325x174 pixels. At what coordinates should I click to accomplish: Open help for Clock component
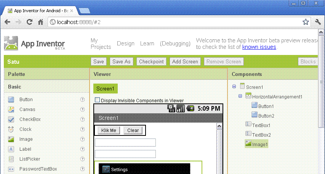83,129
